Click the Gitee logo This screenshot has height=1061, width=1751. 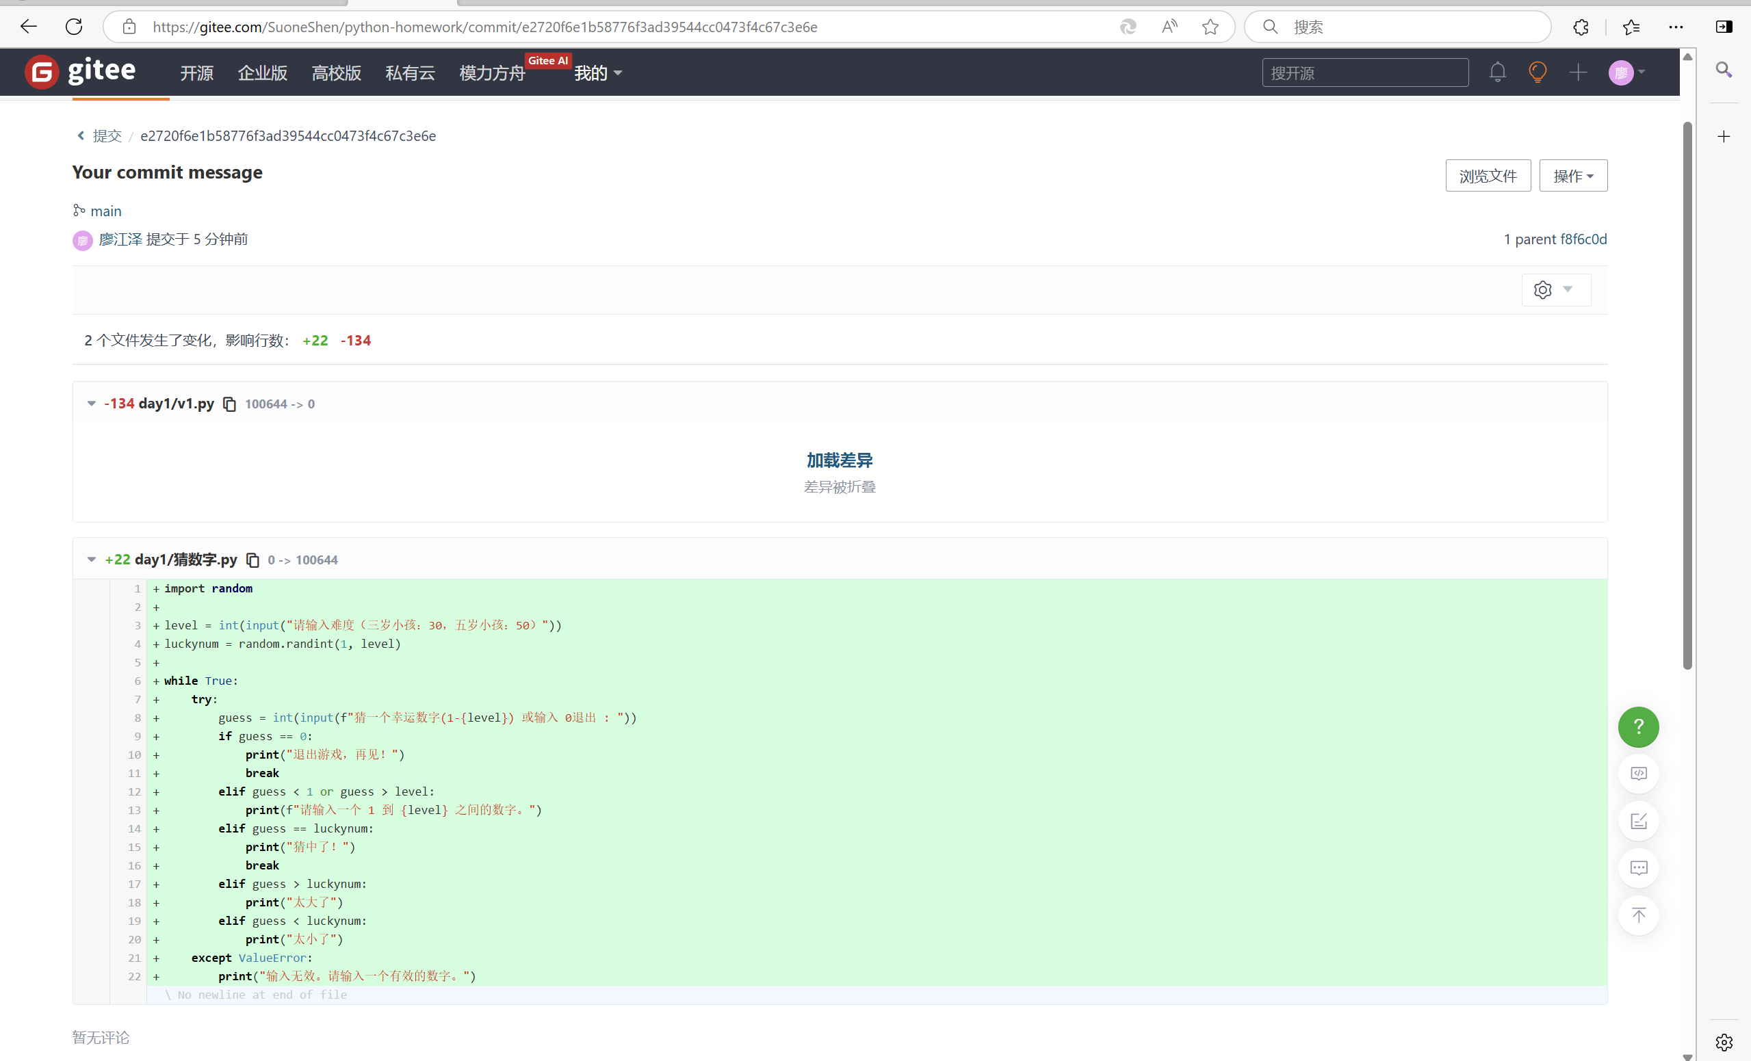[80, 72]
